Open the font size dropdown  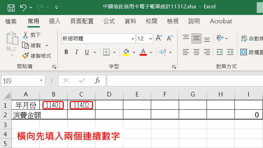151,39
